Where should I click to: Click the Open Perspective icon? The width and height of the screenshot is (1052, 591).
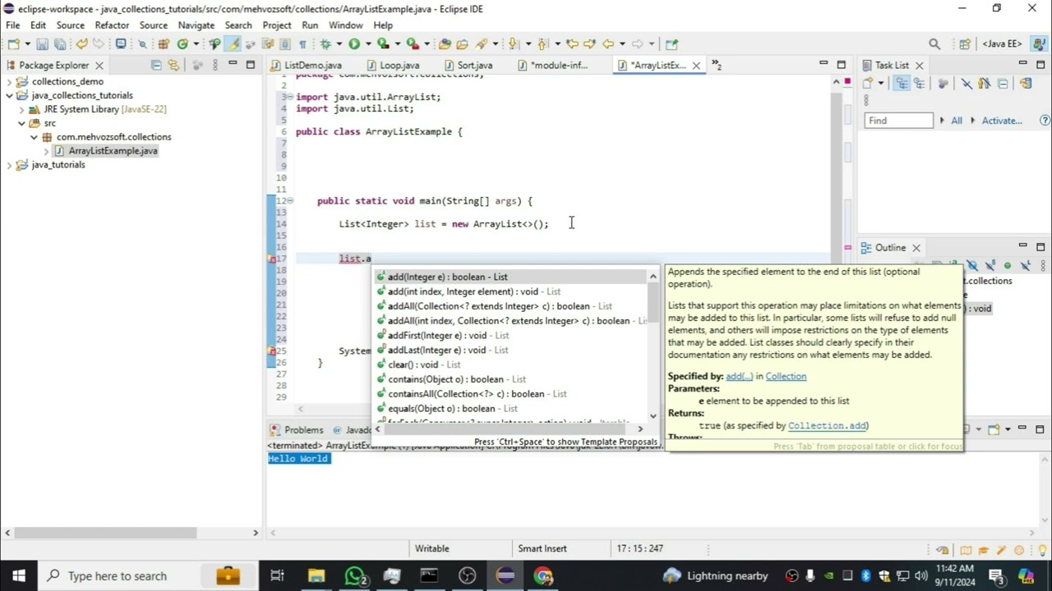(x=964, y=44)
